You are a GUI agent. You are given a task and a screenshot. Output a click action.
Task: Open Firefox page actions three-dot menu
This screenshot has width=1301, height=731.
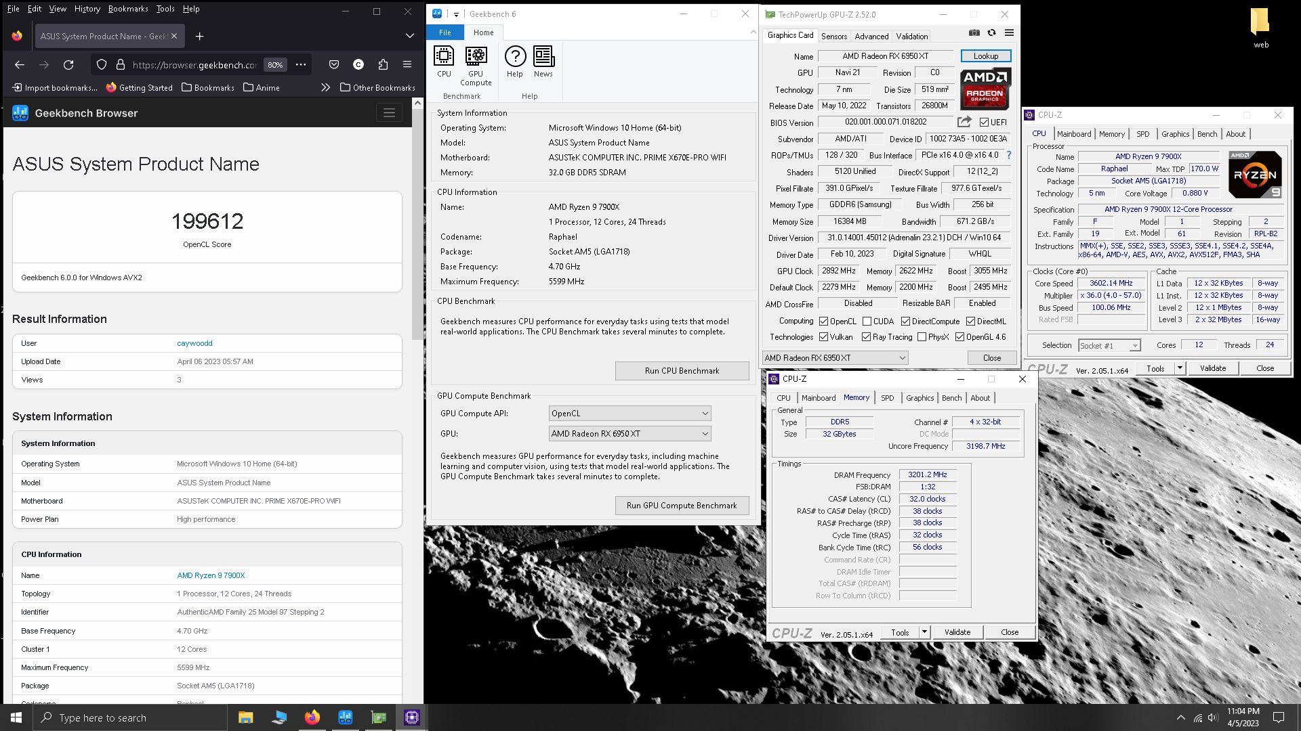301,65
